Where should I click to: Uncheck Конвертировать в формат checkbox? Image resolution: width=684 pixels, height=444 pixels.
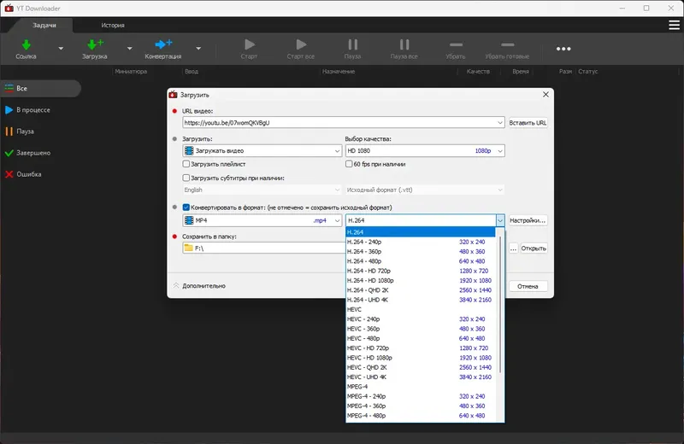186,207
